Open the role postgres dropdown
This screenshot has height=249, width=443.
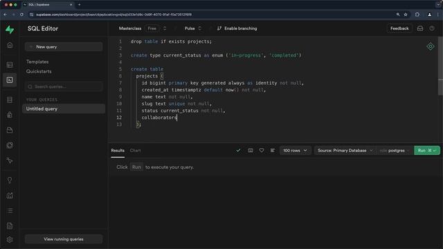tap(395, 151)
